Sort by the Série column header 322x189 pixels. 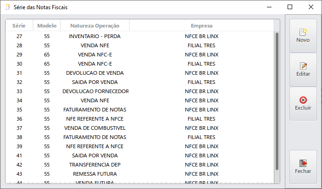point(19,26)
